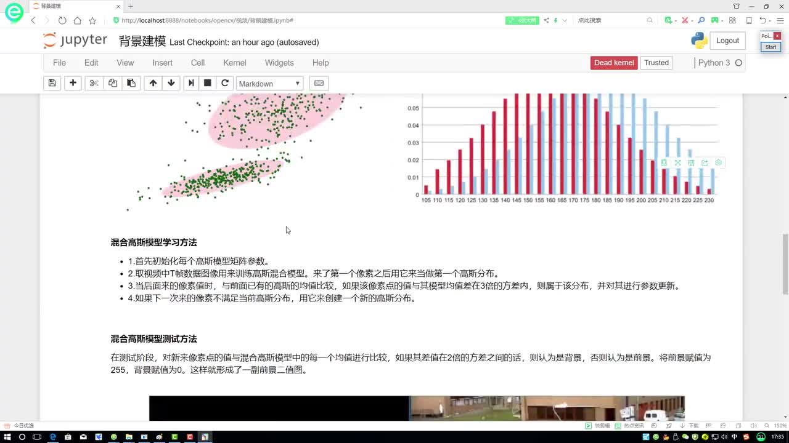Click the Dead kernel button
Viewport: 789px width, 443px height.
614,63
